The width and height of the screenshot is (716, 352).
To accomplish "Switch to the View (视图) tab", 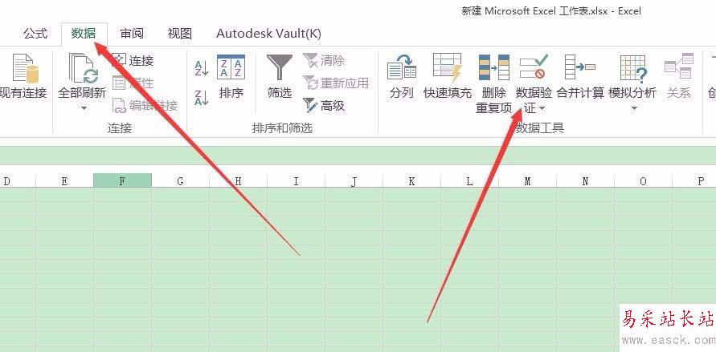I will click(180, 33).
